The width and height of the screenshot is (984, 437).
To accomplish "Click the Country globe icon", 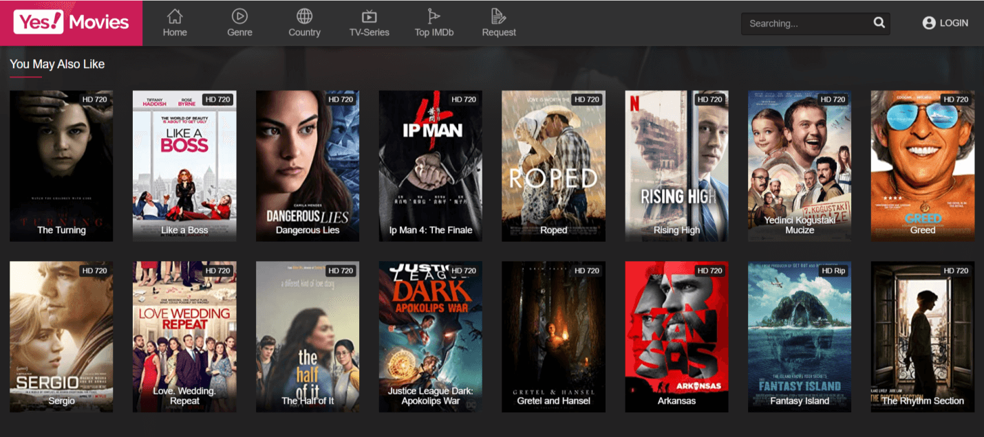I will (x=304, y=15).
